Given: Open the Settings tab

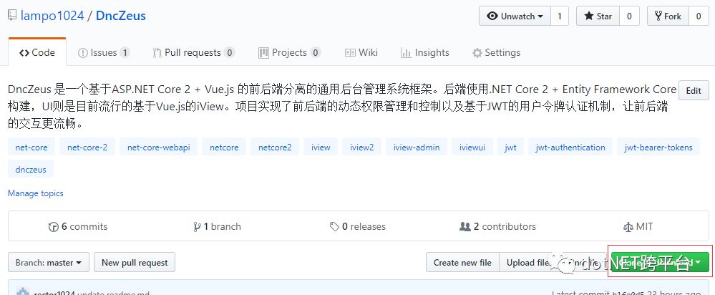Looking at the screenshot, I should pyautogui.click(x=496, y=52).
